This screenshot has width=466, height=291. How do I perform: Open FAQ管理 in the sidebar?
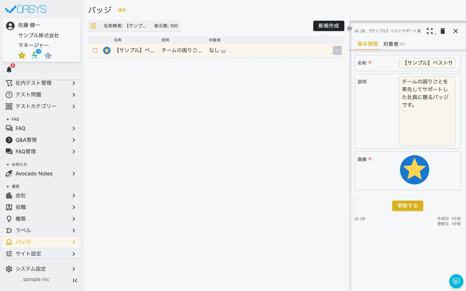tap(41, 152)
